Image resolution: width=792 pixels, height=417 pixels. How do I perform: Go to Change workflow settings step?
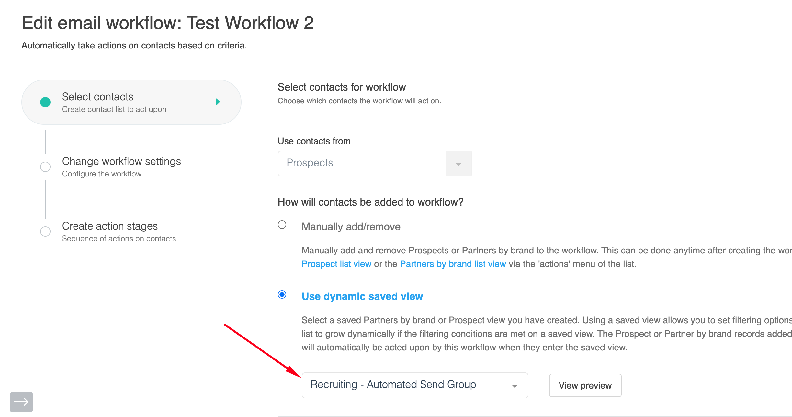tap(121, 161)
